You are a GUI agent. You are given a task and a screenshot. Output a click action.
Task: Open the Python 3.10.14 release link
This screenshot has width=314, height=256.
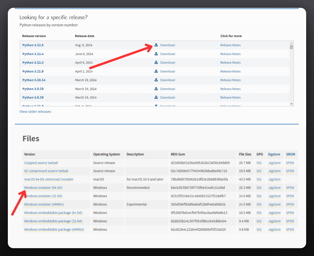tap(34, 80)
